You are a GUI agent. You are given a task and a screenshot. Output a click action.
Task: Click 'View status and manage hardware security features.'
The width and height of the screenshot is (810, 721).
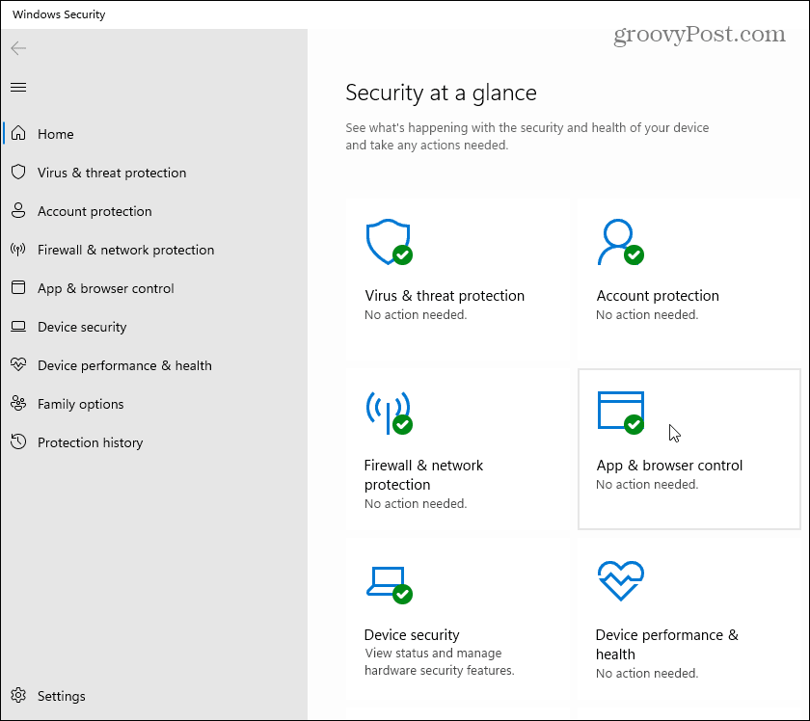click(x=440, y=661)
